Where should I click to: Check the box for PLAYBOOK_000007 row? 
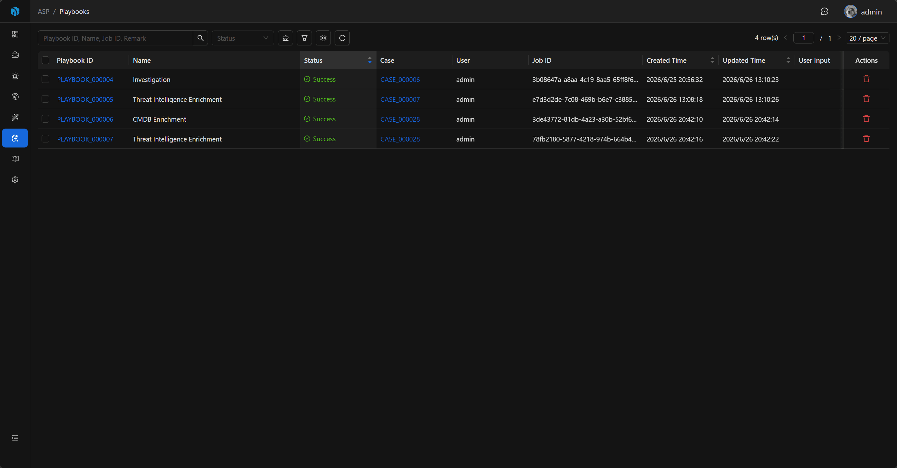[x=45, y=139]
